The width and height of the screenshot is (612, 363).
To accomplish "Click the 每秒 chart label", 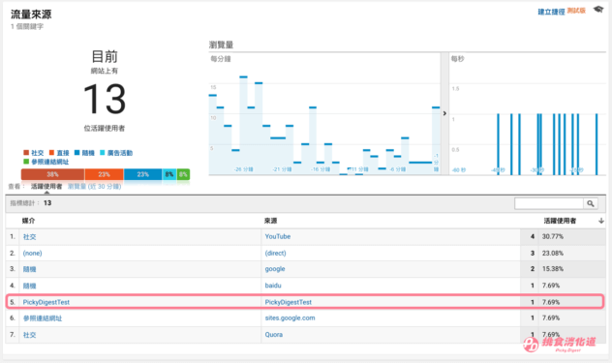I will (x=457, y=59).
